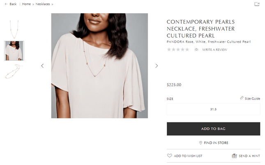Click the Find in Store pin icon
265x165 pixels.
[200, 143]
